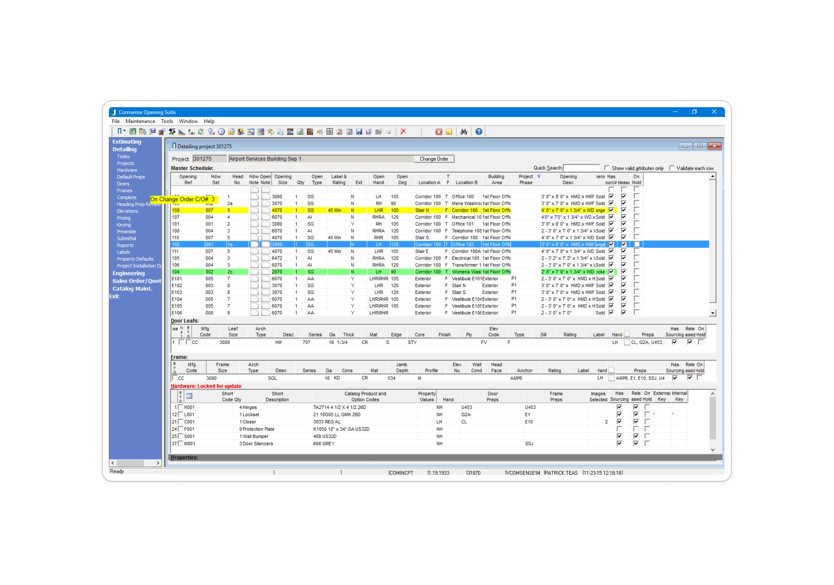Image resolution: width=834 pixels, height=585 pixels.
Task: Toggle Released checkbox for Protection Plate F001
Action: click(x=636, y=429)
